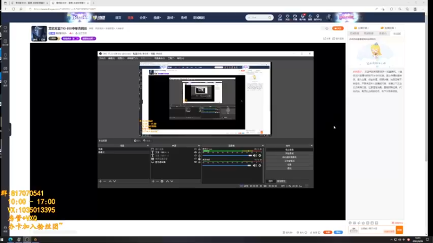Open source properties gear in OBS Sources toolbar
This screenshot has width=433, height=243.
pos(162,181)
